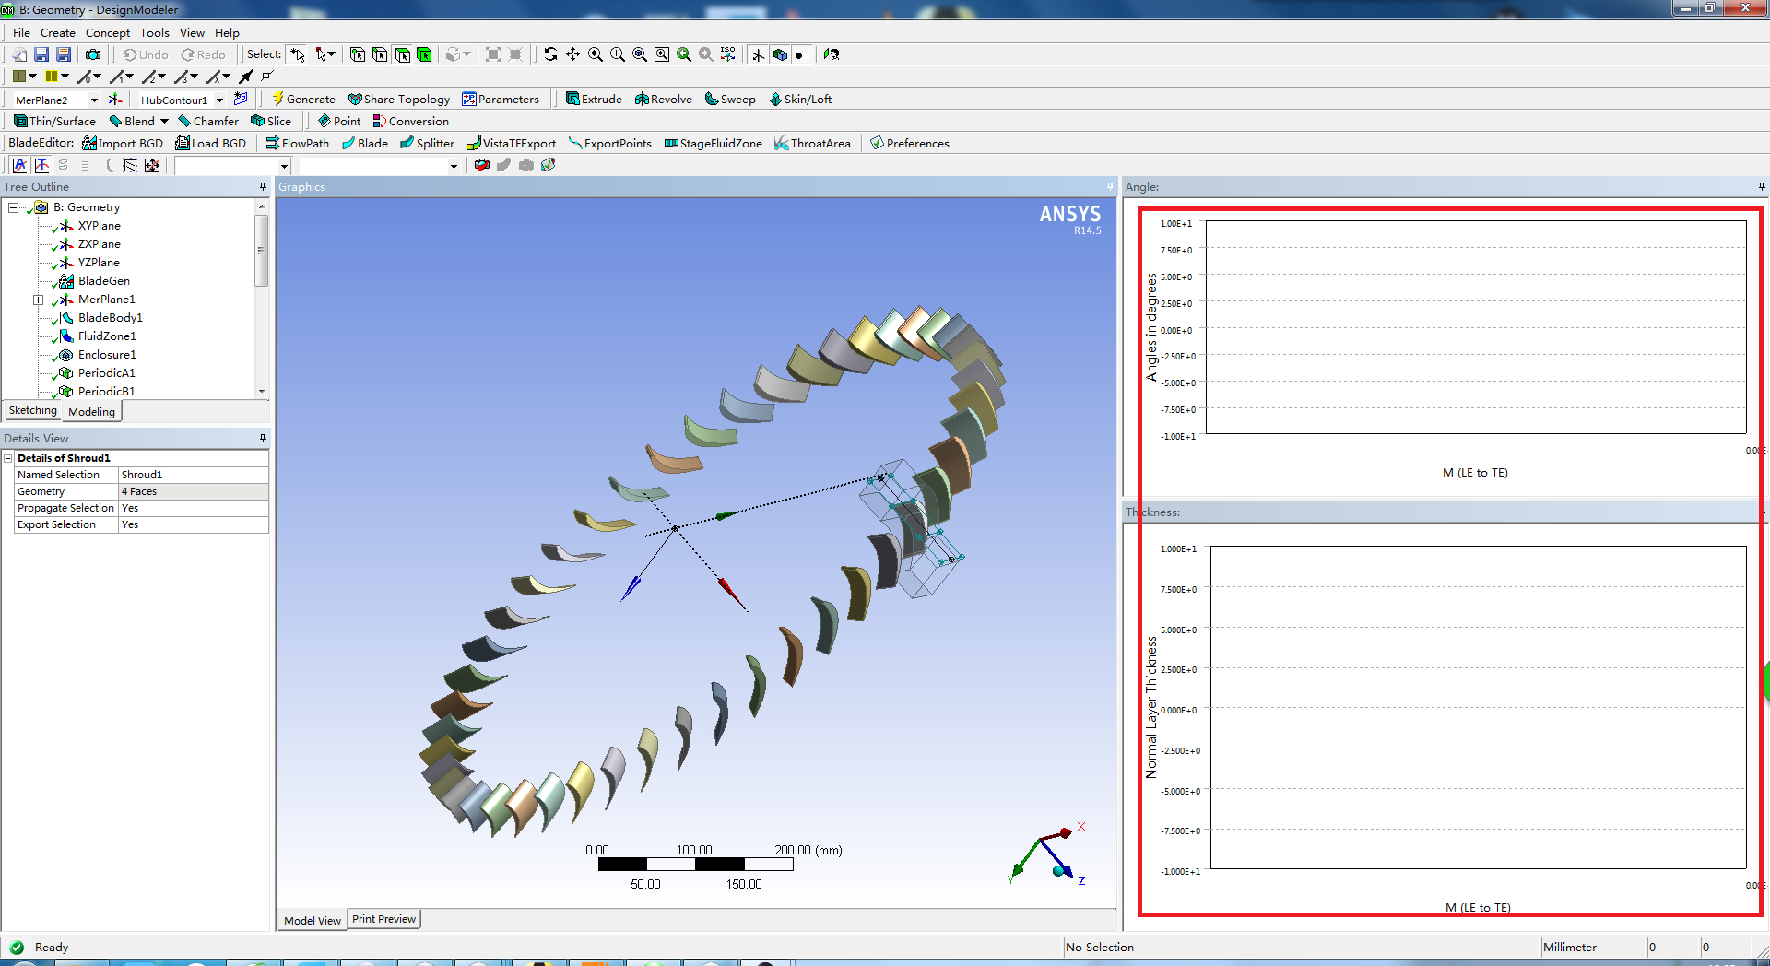The width and height of the screenshot is (1770, 966).
Task: Click Import BGD in BladeEditor toolbar
Action: [x=123, y=144]
